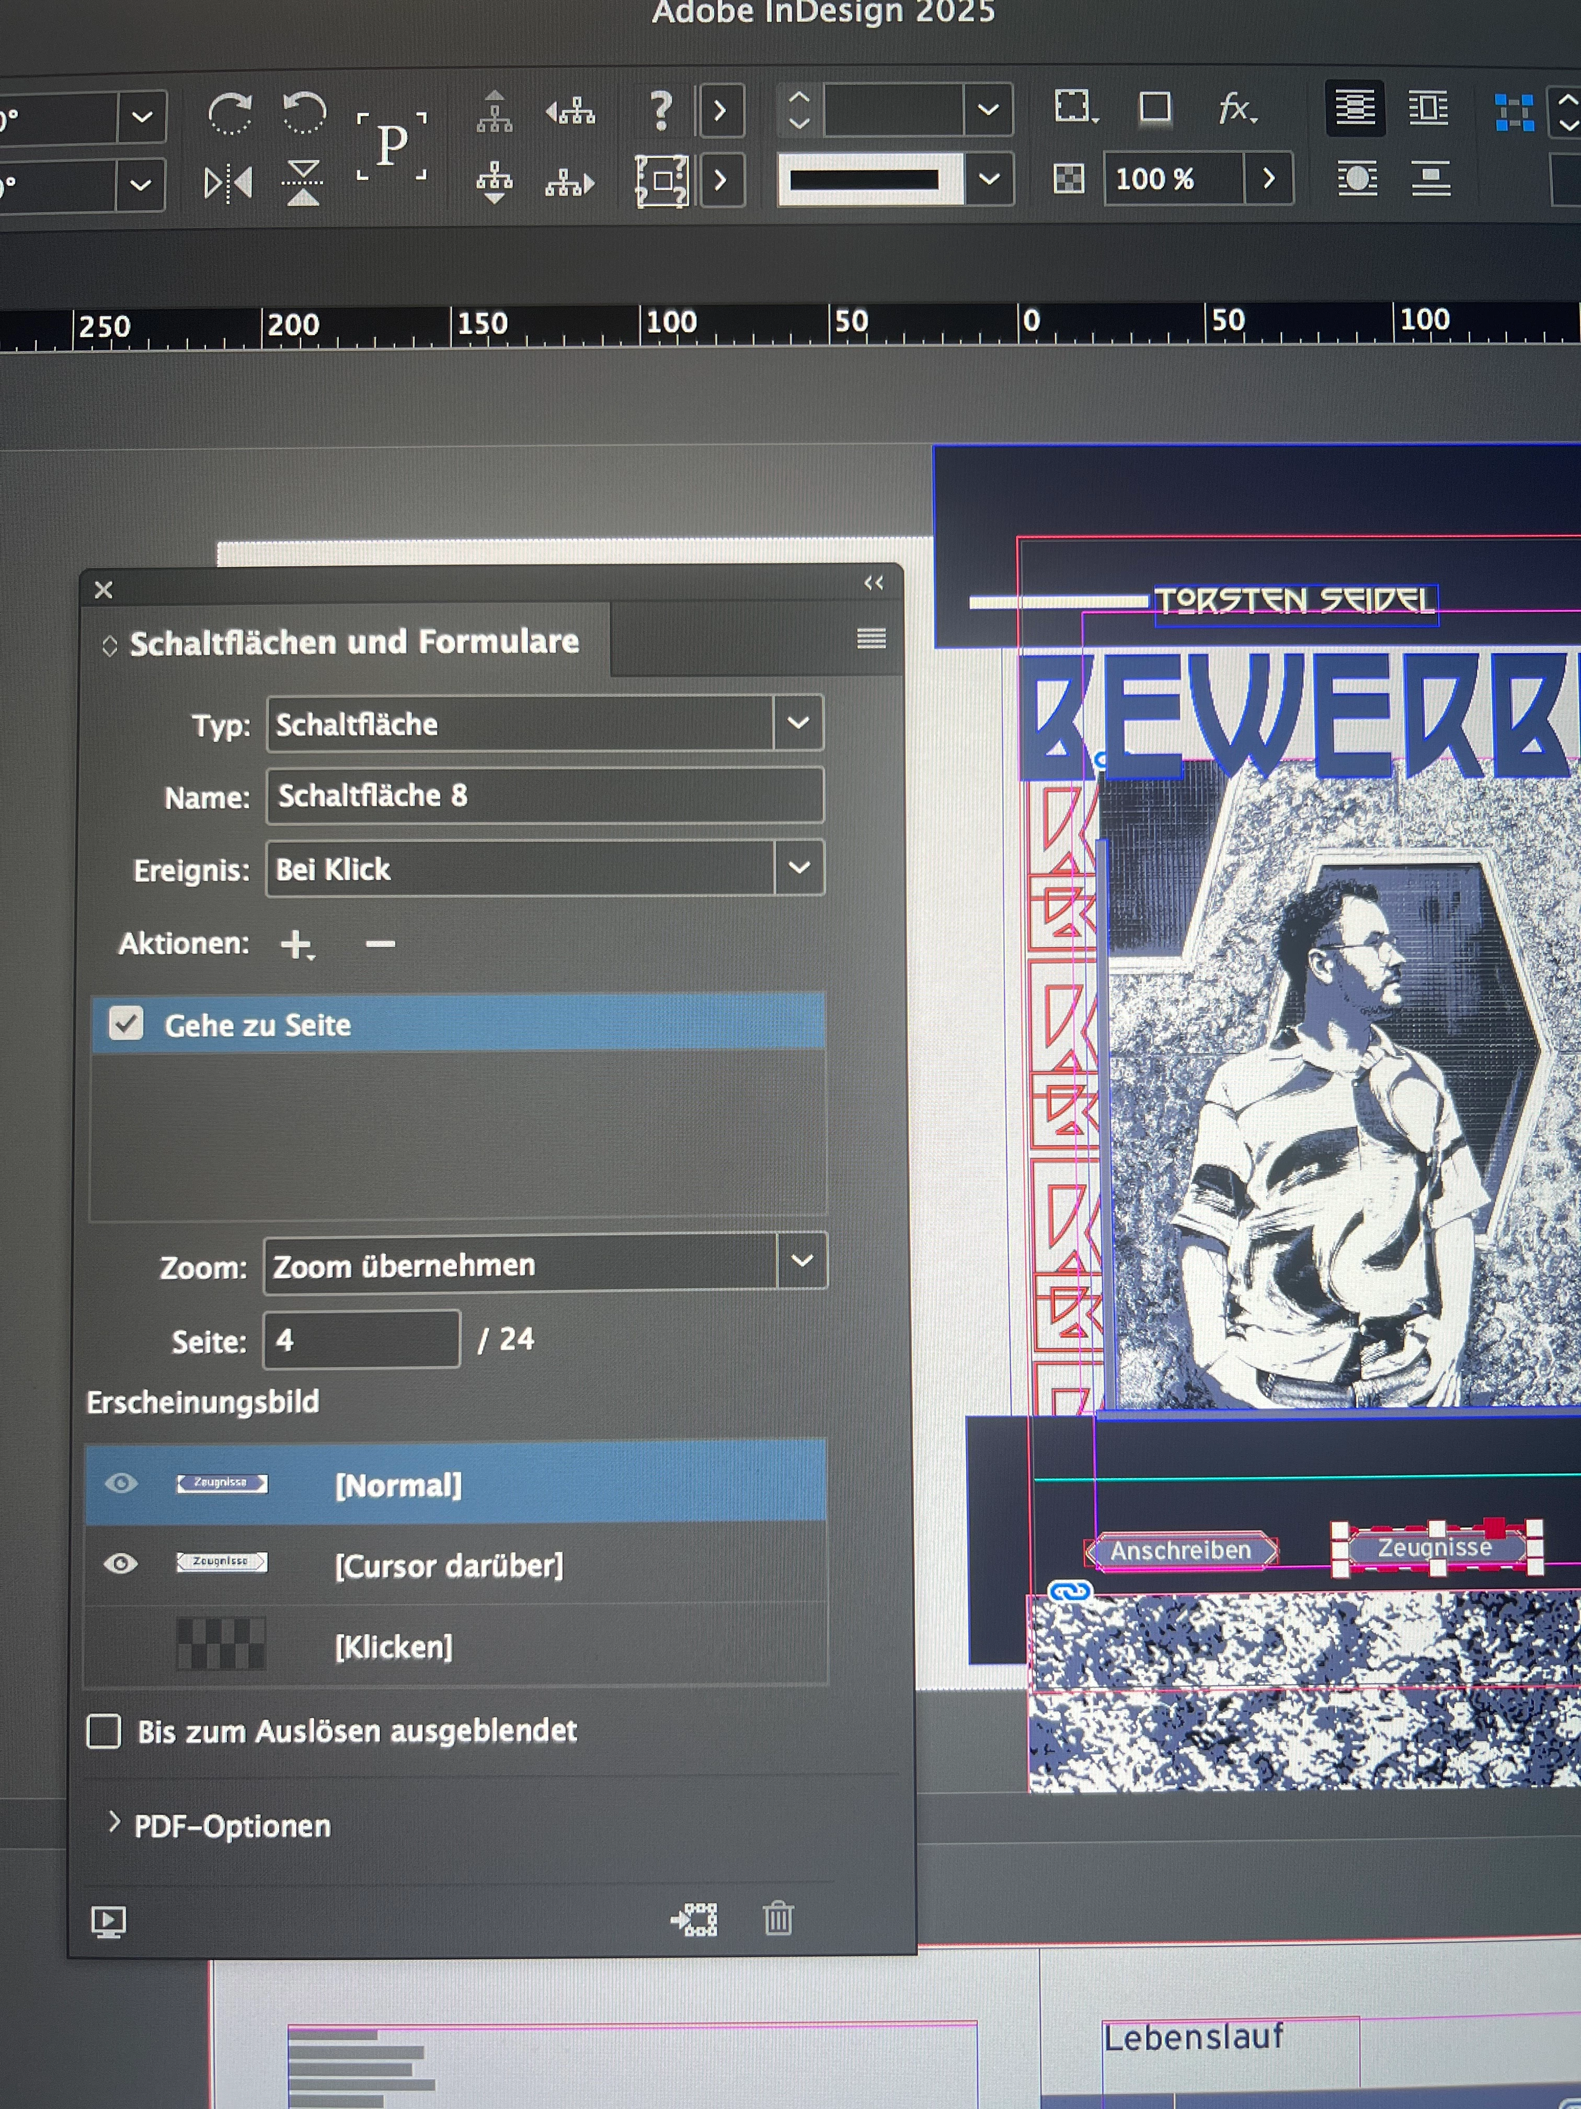This screenshot has height=2109, width=1581.
Task: Click the drop shadow square icon
Action: pyautogui.click(x=1155, y=107)
